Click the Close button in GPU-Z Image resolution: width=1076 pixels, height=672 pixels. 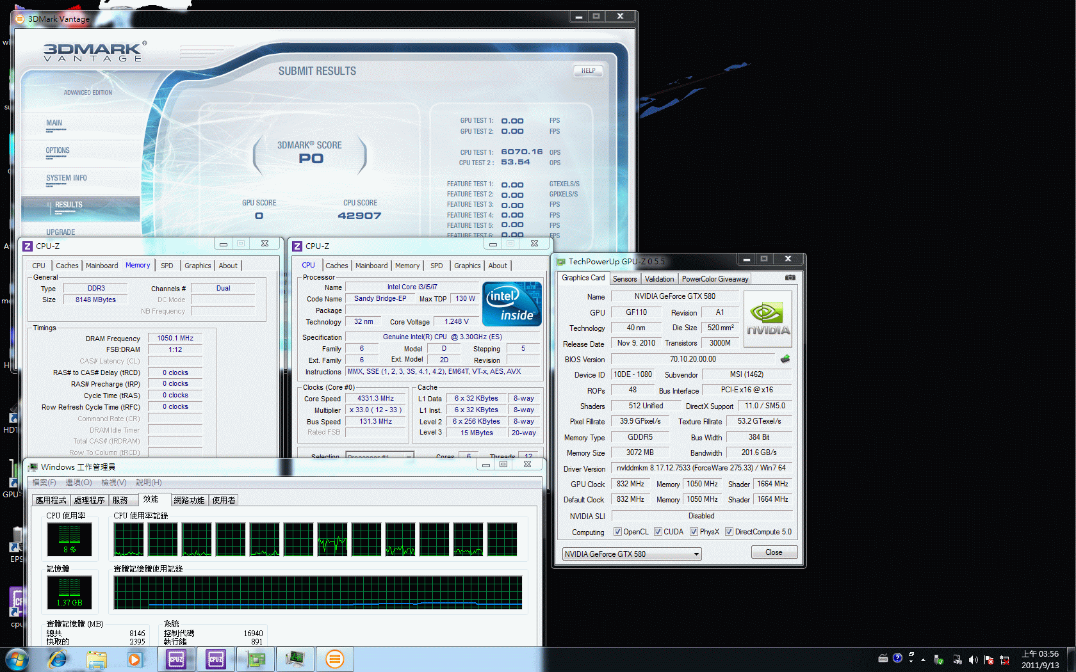[x=774, y=552]
